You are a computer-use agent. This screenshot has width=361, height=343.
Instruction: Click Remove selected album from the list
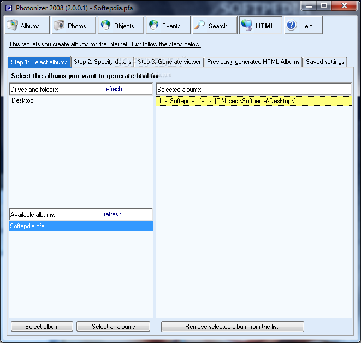click(x=233, y=327)
